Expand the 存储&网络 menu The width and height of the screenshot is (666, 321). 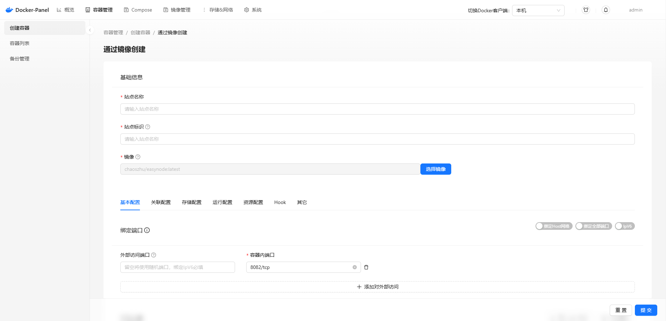coord(218,10)
